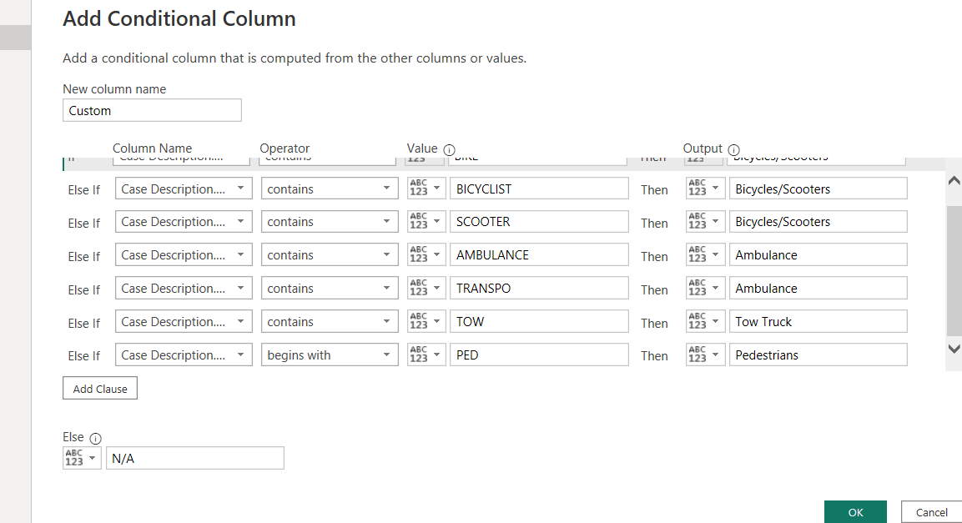This screenshot has height=523, width=962.
Task: Click the Else N/A value field
Action: 195,458
